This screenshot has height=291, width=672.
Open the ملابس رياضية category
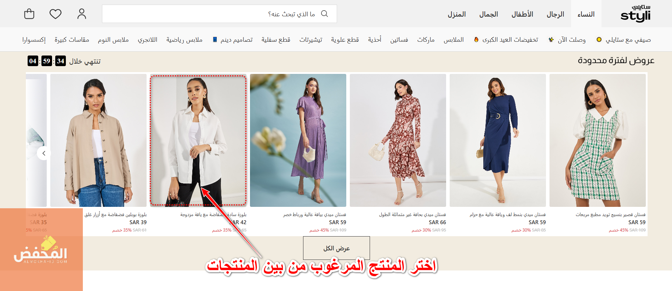(x=184, y=40)
